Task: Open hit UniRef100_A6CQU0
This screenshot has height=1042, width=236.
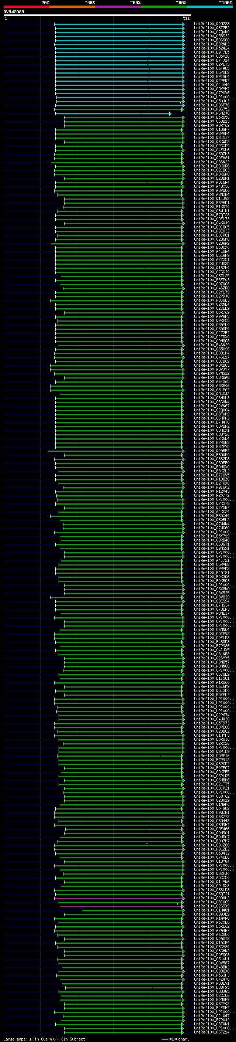Action: click(x=212, y=934)
